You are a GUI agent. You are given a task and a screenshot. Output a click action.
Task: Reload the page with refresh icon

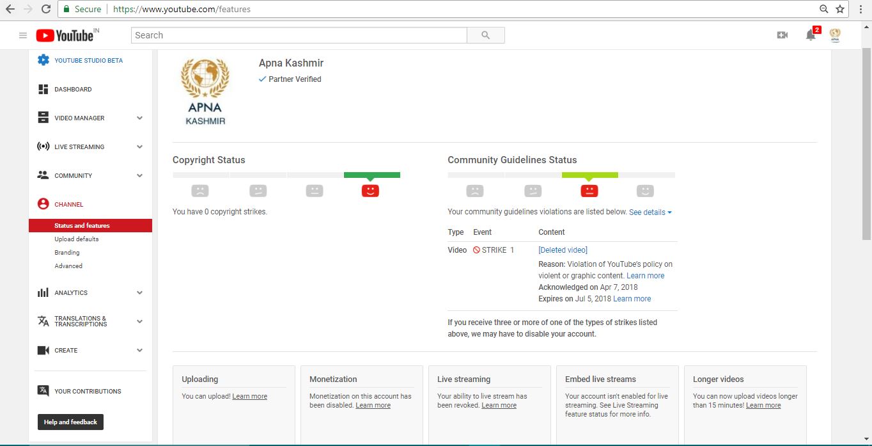click(x=45, y=9)
